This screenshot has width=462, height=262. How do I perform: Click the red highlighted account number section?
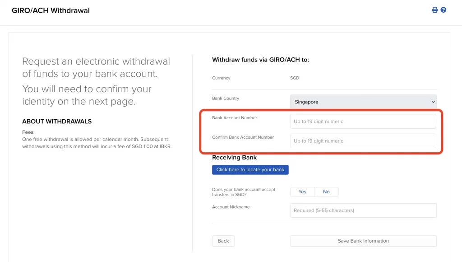[321, 131]
